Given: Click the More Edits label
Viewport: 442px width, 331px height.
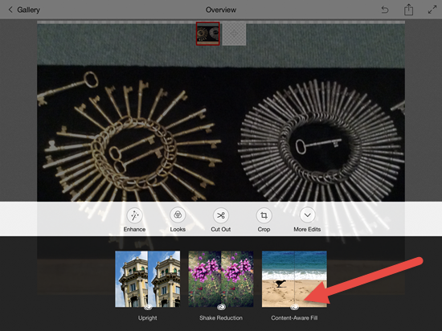Looking at the screenshot, I should coord(307,229).
